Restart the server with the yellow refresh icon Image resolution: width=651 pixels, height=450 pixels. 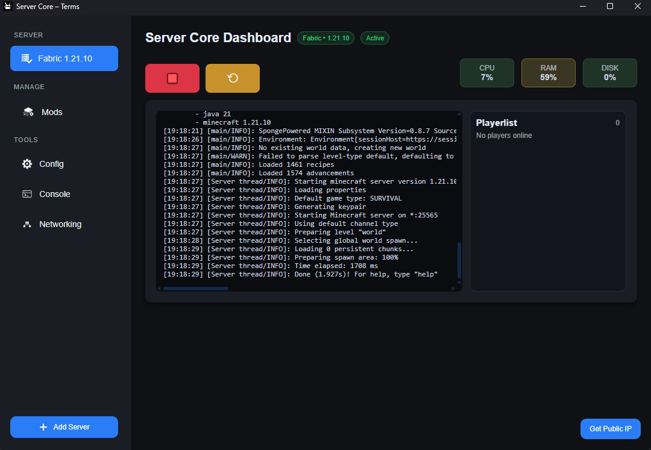click(x=233, y=78)
